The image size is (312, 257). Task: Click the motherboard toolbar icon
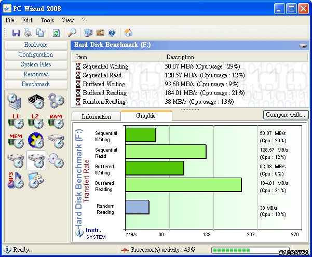pyautogui.click(x=100, y=33)
